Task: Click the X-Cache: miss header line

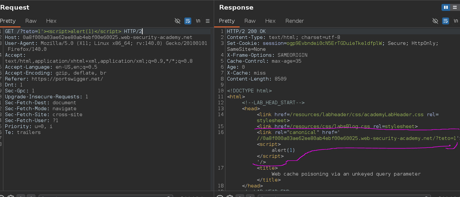Action: [x=246, y=73]
